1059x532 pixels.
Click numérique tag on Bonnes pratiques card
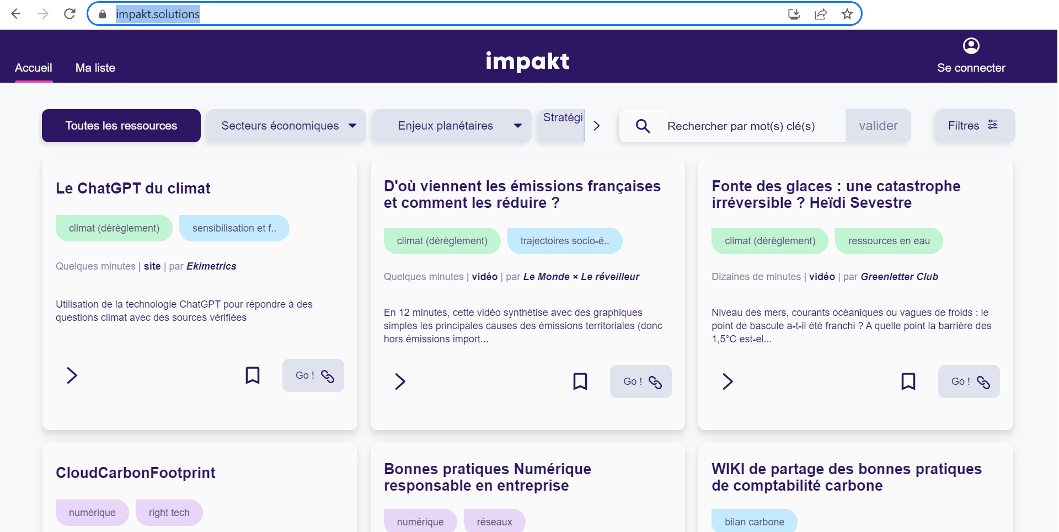pos(420,522)
